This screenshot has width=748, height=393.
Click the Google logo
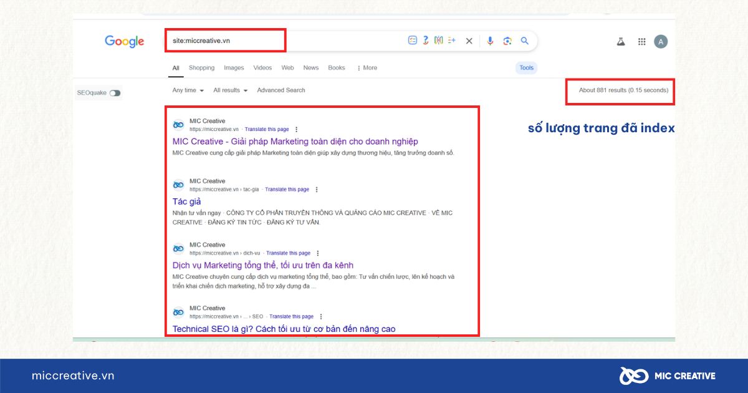point(124,41)
